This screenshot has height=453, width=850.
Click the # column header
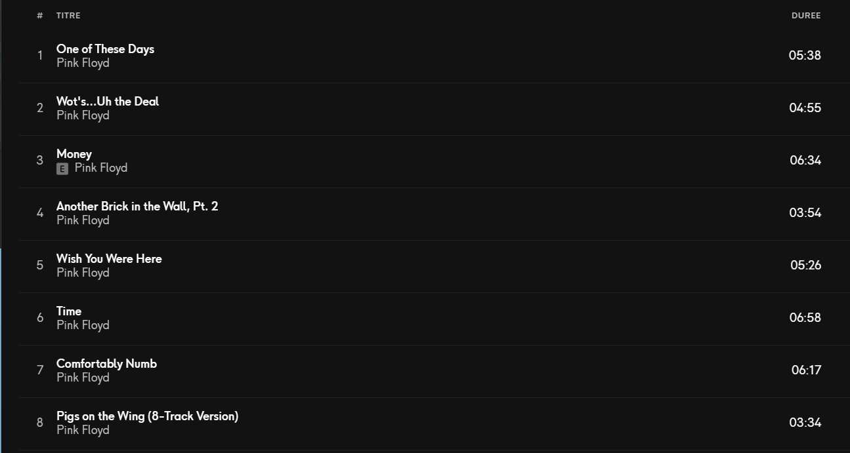pyautogui.click(x=40, y=16)
